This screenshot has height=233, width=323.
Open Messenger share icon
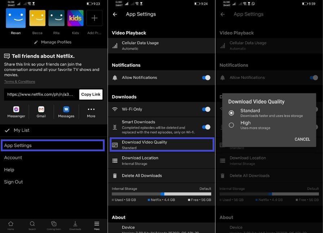[x=16, y=109]
